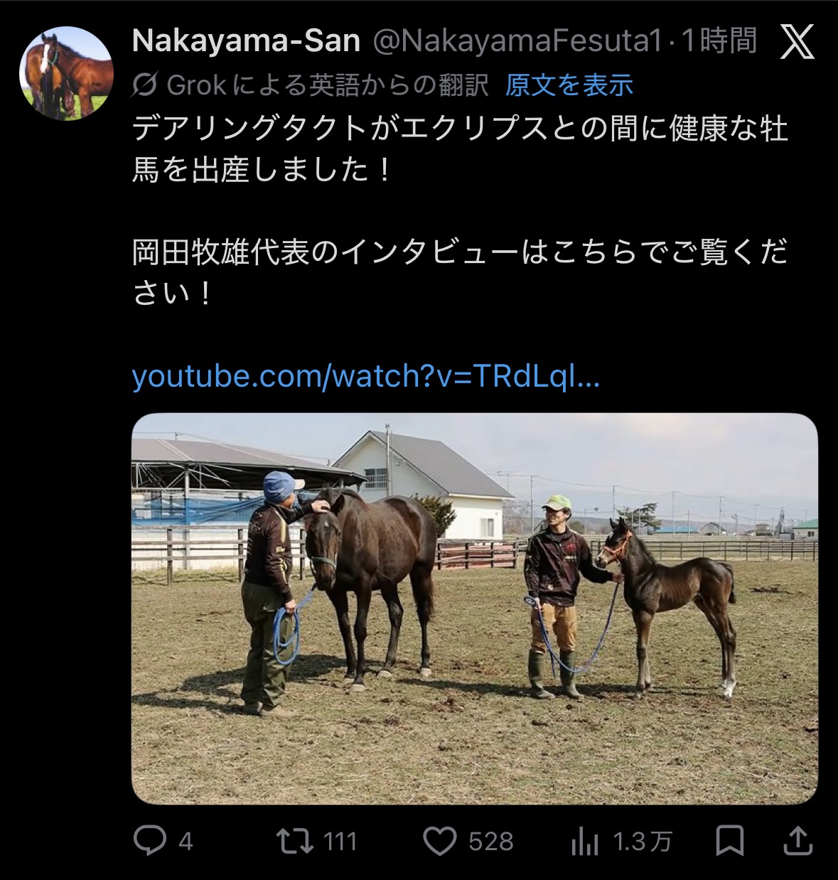The width and height of the screenshot is (838, 880).
Task: Open the Nakayama-San profile avatar
Action: [66, 73]
